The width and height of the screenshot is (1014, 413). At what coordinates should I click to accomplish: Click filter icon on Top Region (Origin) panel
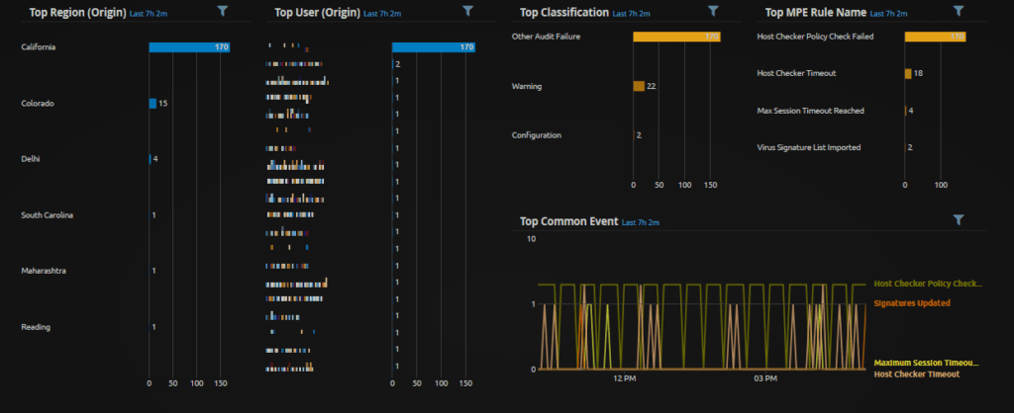221,11
